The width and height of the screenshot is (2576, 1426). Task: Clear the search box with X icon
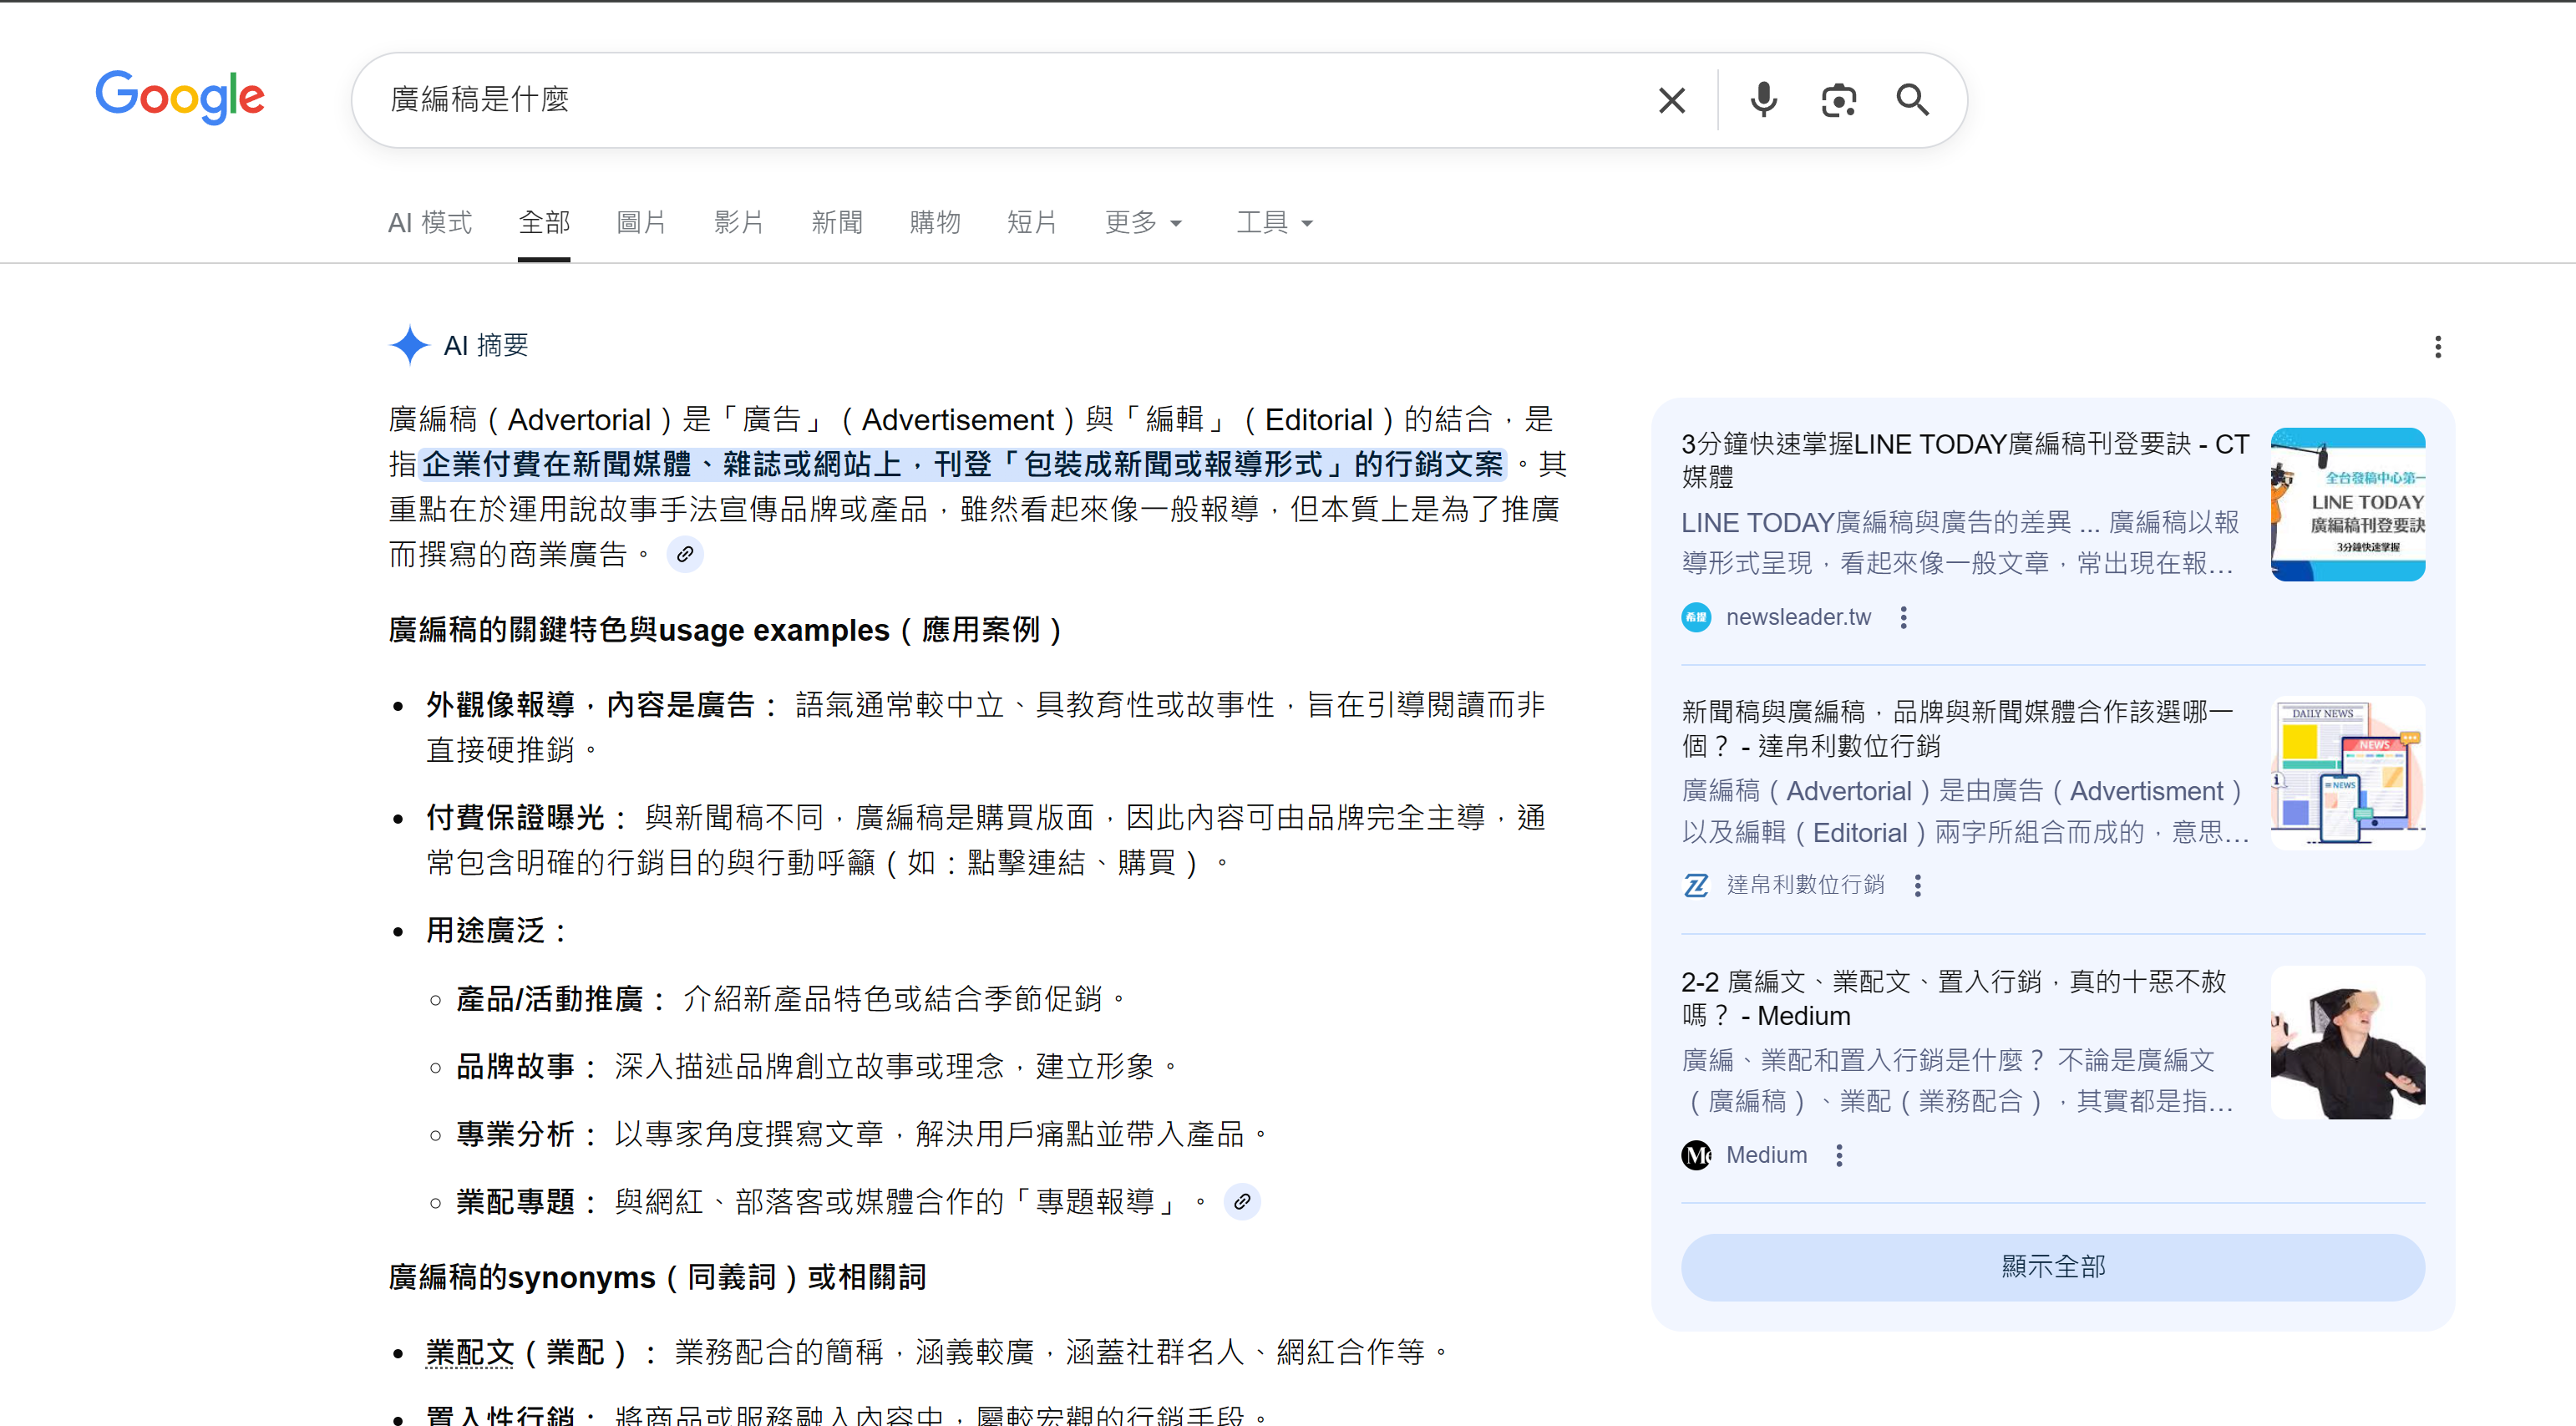(1672, 100)
